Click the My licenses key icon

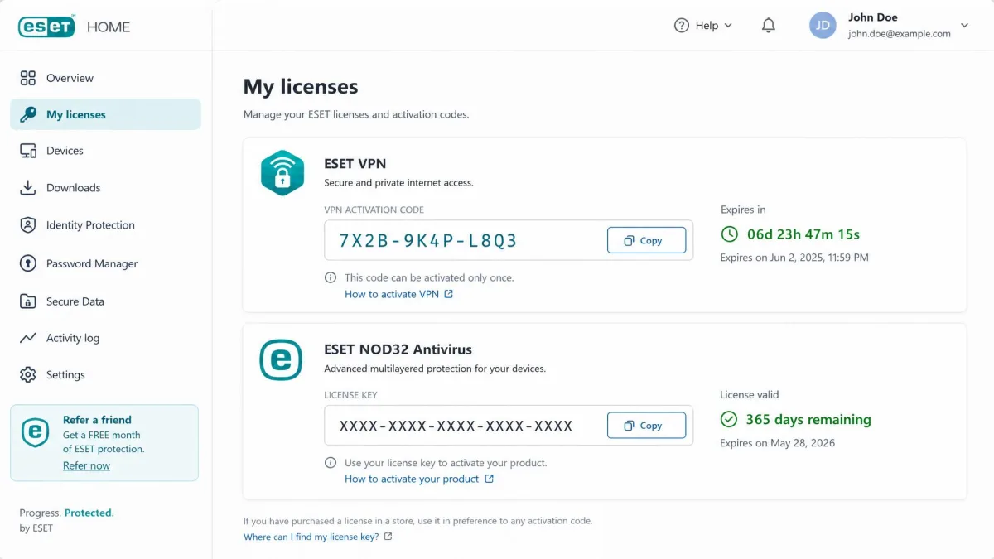[28, 114]
